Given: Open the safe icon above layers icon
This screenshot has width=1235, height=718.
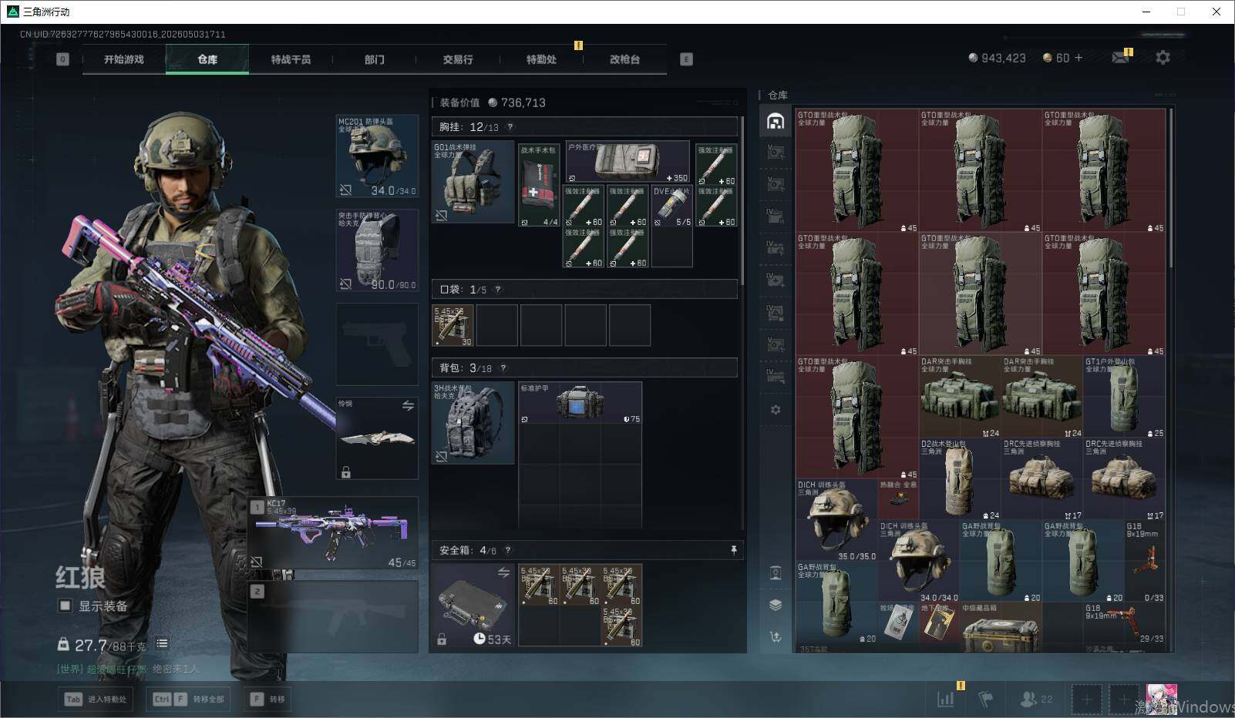Looking at the screenshot, I should pyautogui.click(x=776, y=572).
